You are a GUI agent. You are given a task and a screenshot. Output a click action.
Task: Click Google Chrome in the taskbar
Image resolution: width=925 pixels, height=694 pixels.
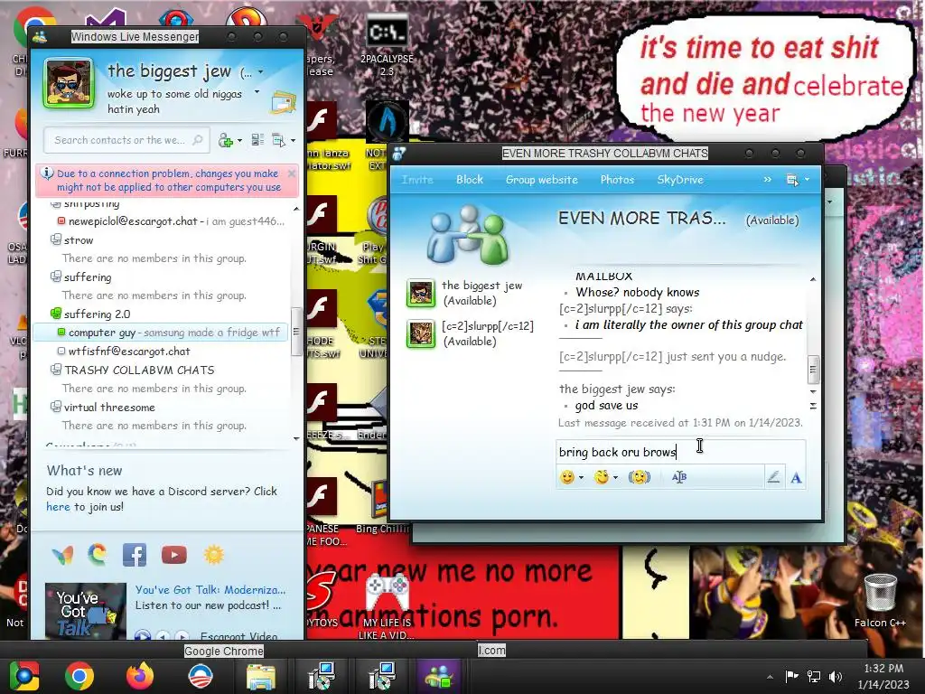pos(79,676)
